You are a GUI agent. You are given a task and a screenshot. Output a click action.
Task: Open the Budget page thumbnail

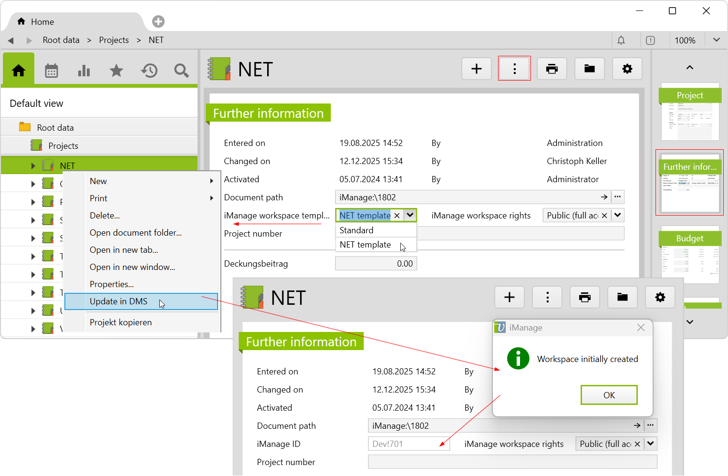tap(690, 255)
